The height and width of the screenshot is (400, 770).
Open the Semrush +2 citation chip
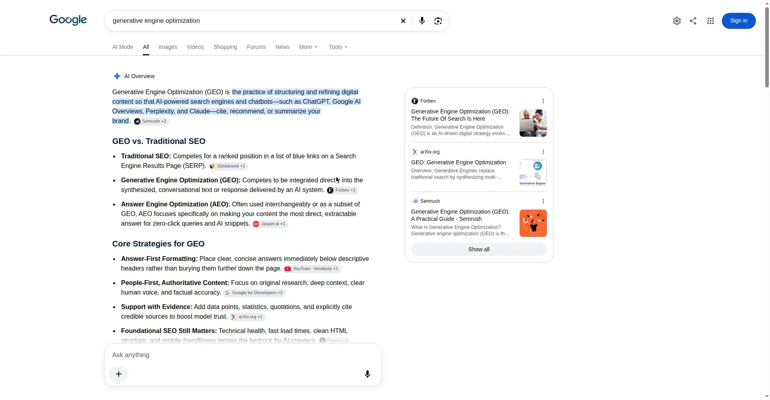[x=151, y=121]
